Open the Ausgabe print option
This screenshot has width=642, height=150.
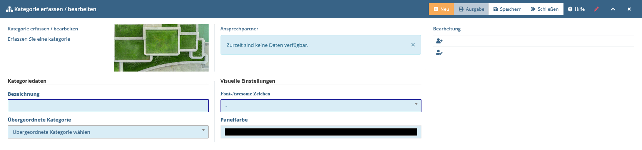click(x=471, y=9)
